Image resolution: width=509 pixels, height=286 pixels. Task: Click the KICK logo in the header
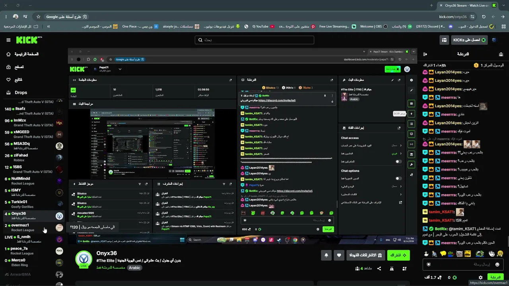pyautogui.click(x=29, y=40)
